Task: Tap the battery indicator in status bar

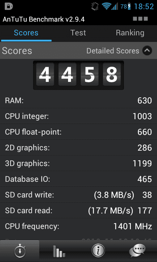Action: tap(129, 6)
